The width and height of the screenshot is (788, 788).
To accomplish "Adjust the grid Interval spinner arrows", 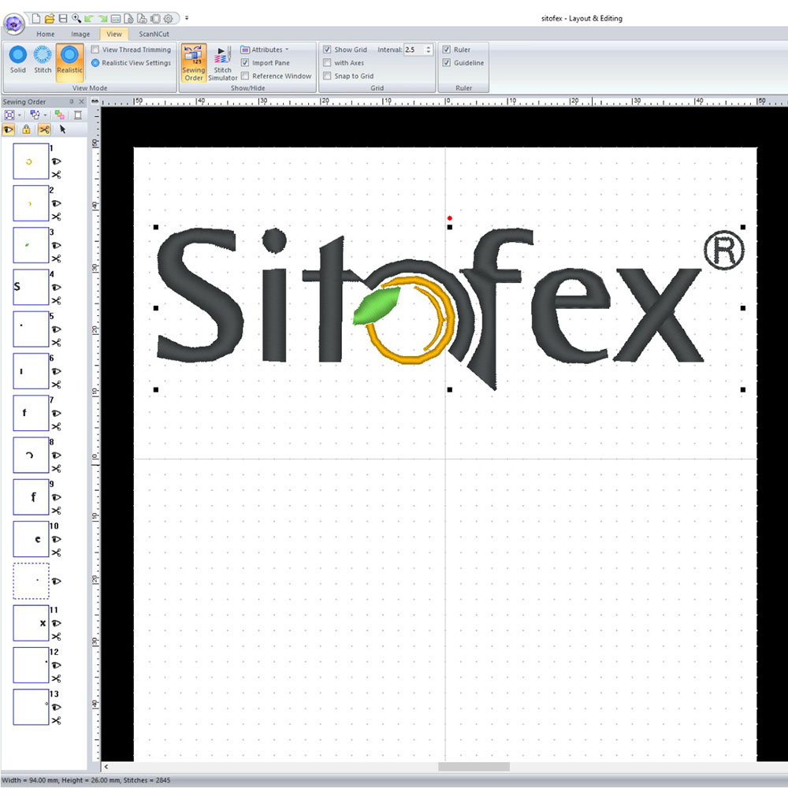I will click(429, 50).
